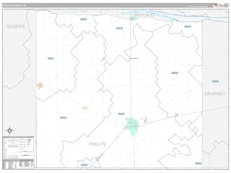Click the orange town area on the county's west edge
Image resolution: width=231 pixels, height=173 pixels.
40,86
